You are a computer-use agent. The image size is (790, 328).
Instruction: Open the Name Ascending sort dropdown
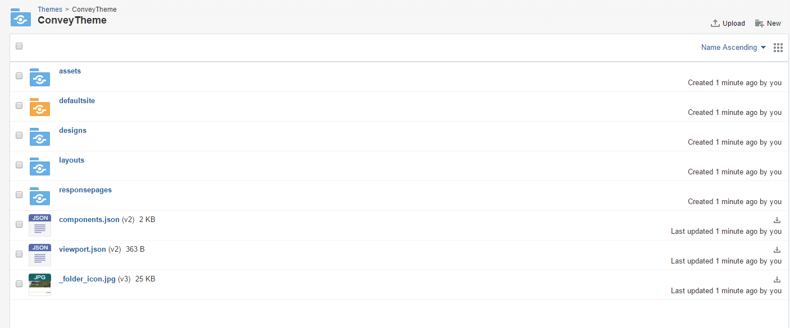(x=733, y=48)
